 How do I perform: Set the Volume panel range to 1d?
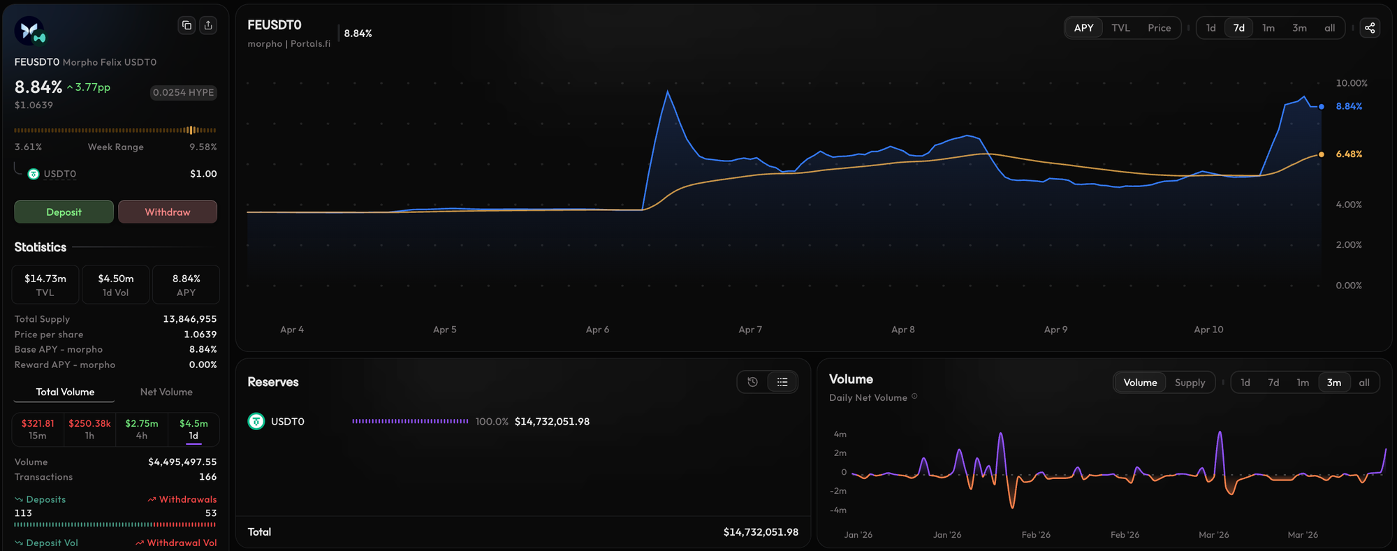[1245, 383]
